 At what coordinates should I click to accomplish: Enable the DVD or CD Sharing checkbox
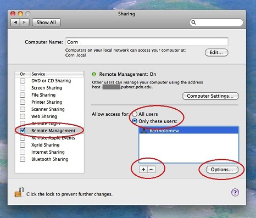[x=23, y=81]
